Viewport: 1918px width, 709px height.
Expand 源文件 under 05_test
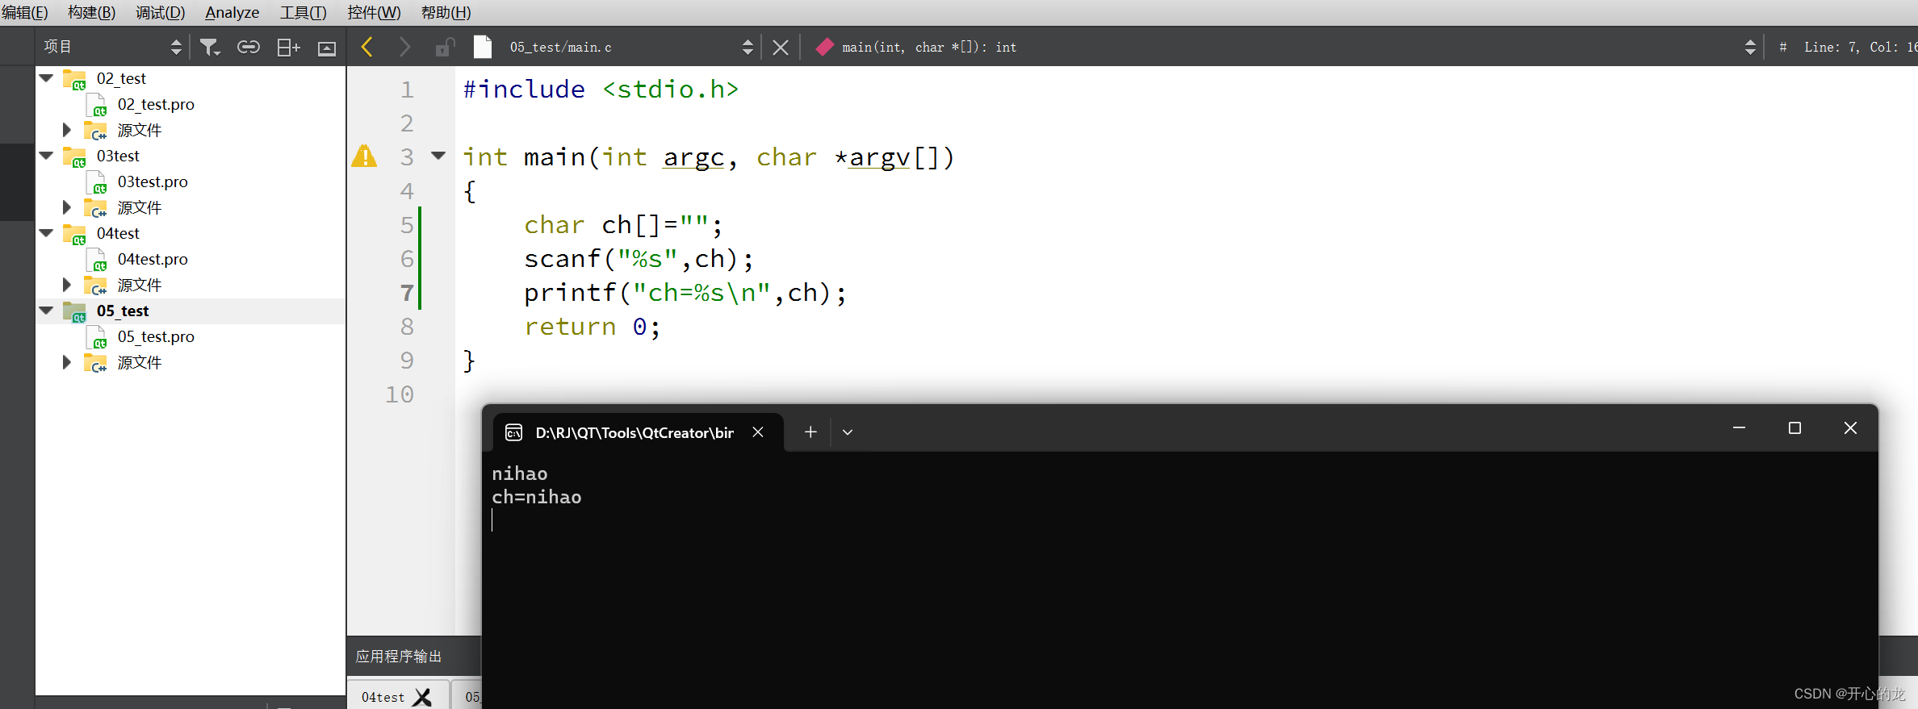(67, 362)
